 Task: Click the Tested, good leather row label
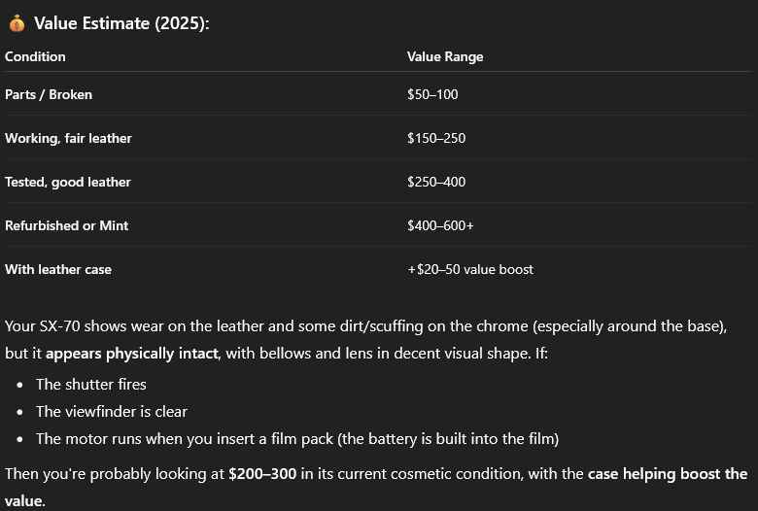pyautogui.click(x=68, y=182)
